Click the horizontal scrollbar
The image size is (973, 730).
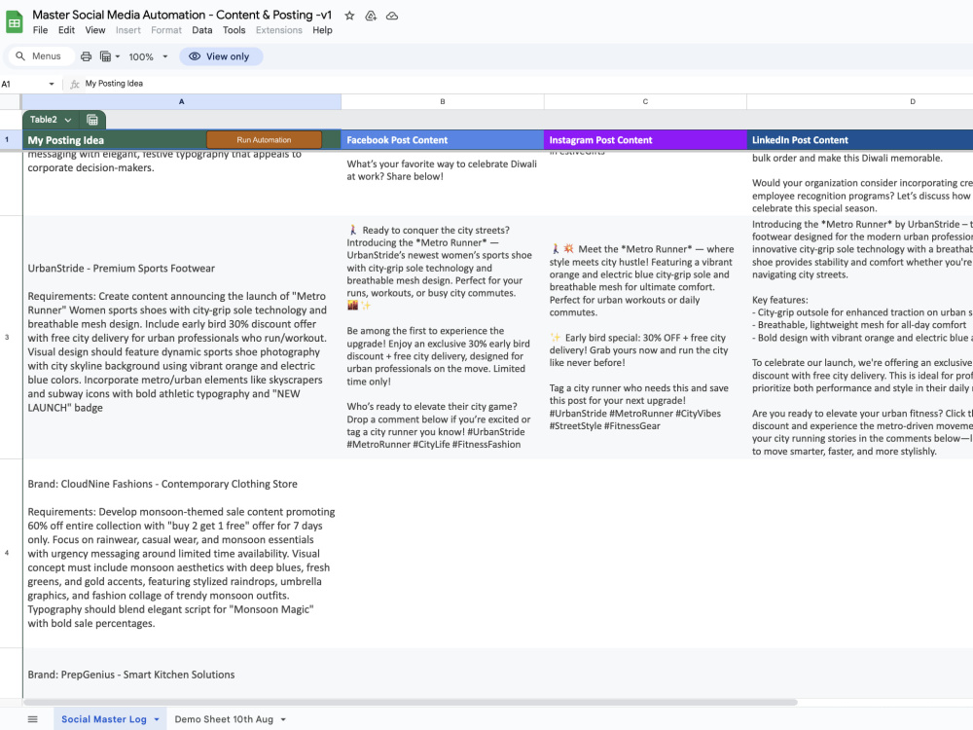410,703
